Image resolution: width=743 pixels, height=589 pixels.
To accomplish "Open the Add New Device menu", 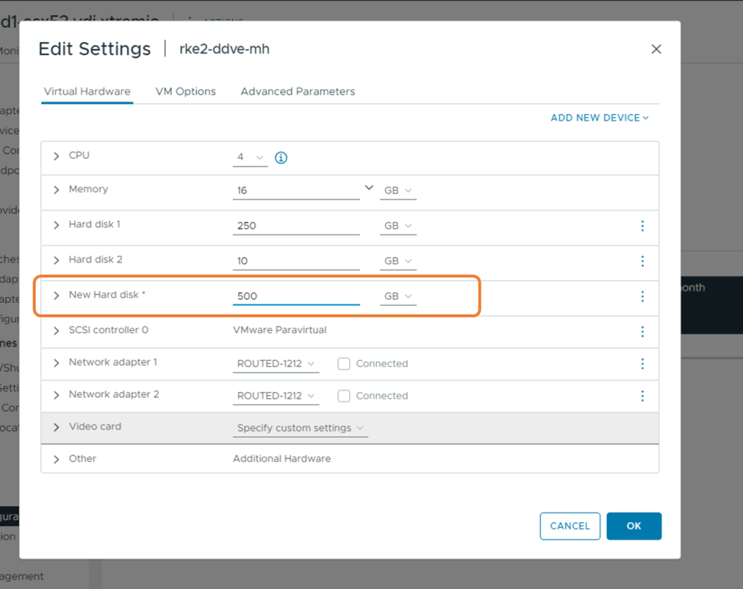I will tap(599, 118).
